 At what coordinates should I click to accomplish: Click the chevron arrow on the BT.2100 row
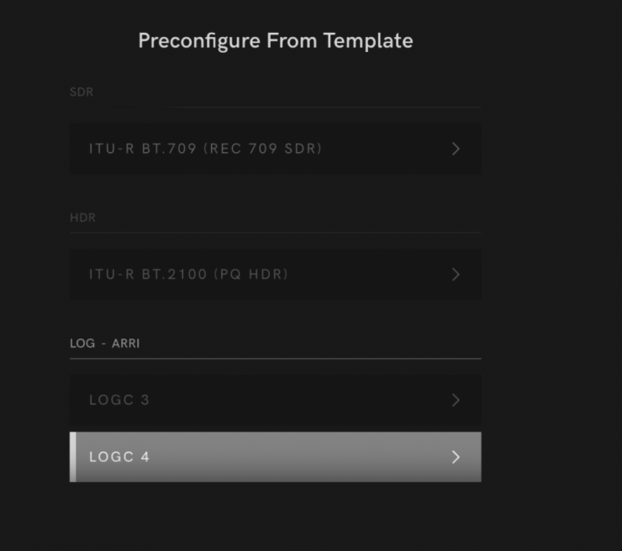[456, 274]
